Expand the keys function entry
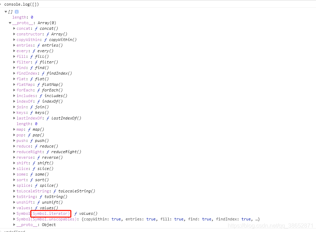Viewport: 316px width, 232px height. click(14, 113)
